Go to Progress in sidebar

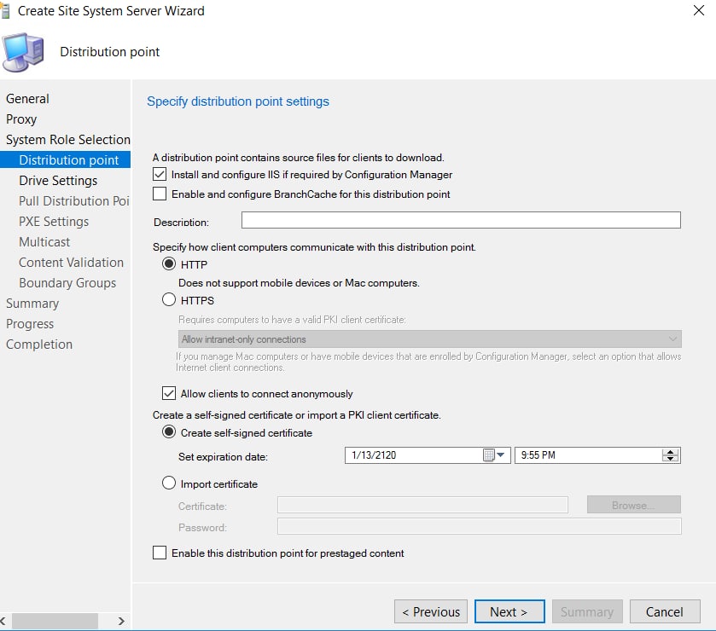click(x=30, y=324)
